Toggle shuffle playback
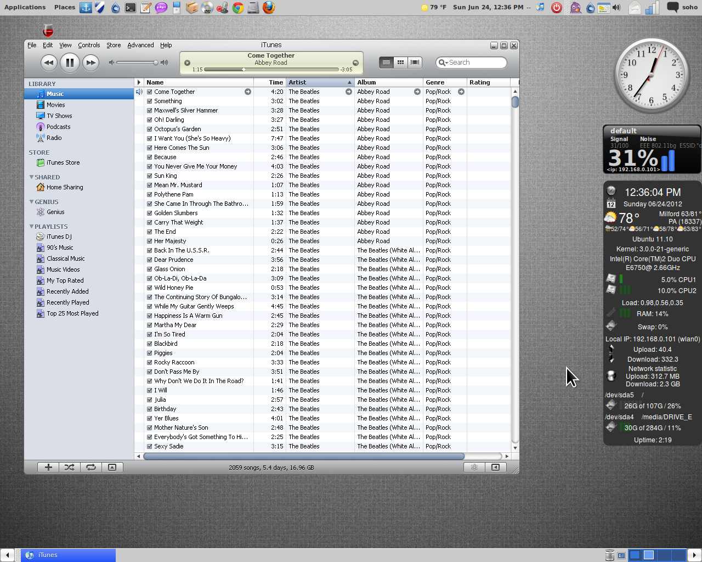The image size is (702, 562). coord(70,467)
